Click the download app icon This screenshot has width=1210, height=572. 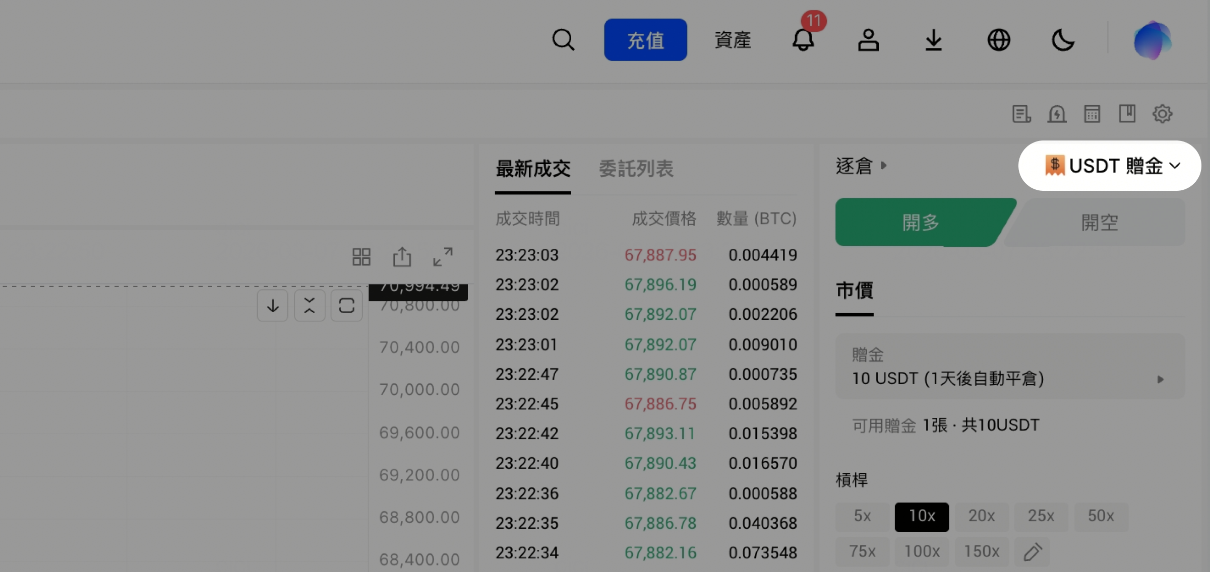[x=933, y=40]
